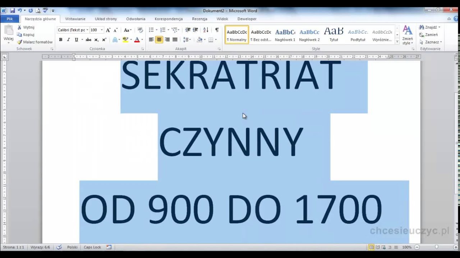460x258 pixels.
Task: Apply the Normalny style
Action: tap(237, 35)
